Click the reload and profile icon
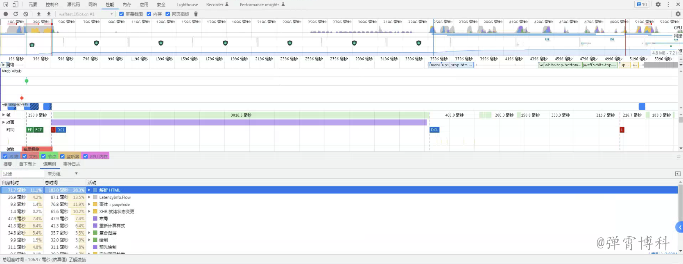The image size is (683, 264). (x=16, y=14)
